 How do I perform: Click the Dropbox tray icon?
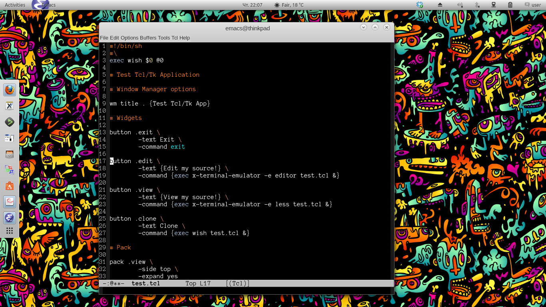pyautogui.click(x=420, y=5)
